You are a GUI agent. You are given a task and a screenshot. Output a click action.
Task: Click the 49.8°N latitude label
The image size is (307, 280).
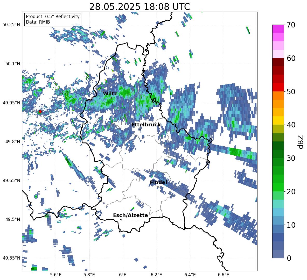coord(12,142)
